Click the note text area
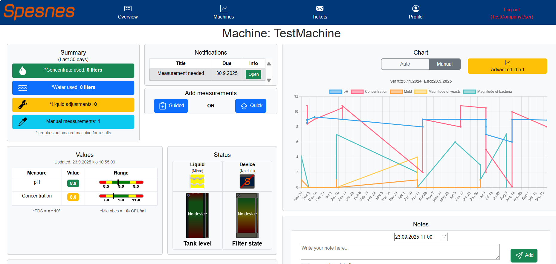 [x=400, y=251]
